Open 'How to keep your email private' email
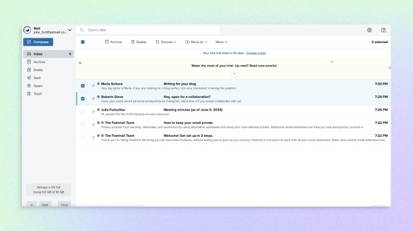 234,125
